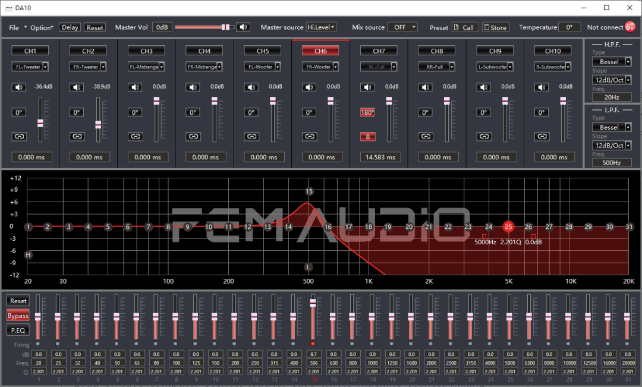The width and height of the screenshot is (642, 387).
Task: Open the Master source Hi.Level dropdown
Action: click(x=321, y=27)
